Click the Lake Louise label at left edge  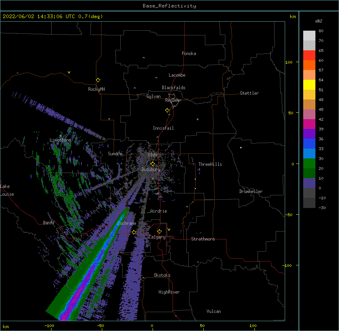(6, 190)
